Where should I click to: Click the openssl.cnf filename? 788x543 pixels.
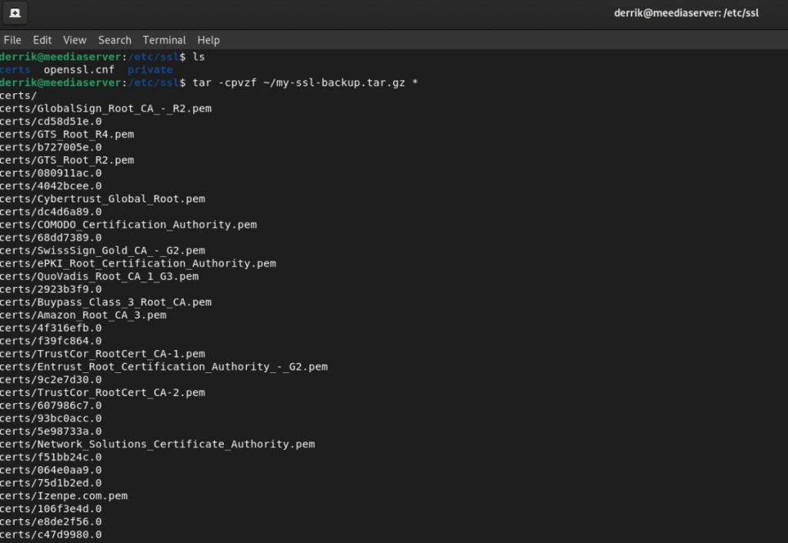(x=81, y=69)
